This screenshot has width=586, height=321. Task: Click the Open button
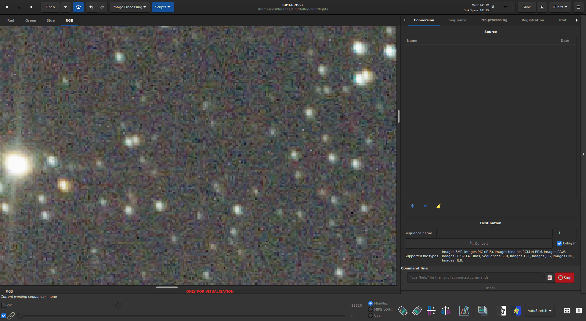[x=50, y=7]
